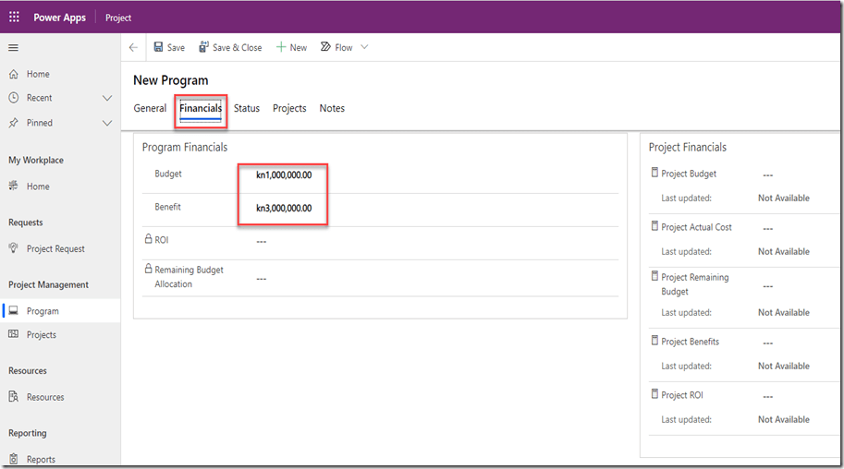Collapse the sidebar with hamburger icon
844x469 pixels.
(13, 47)
